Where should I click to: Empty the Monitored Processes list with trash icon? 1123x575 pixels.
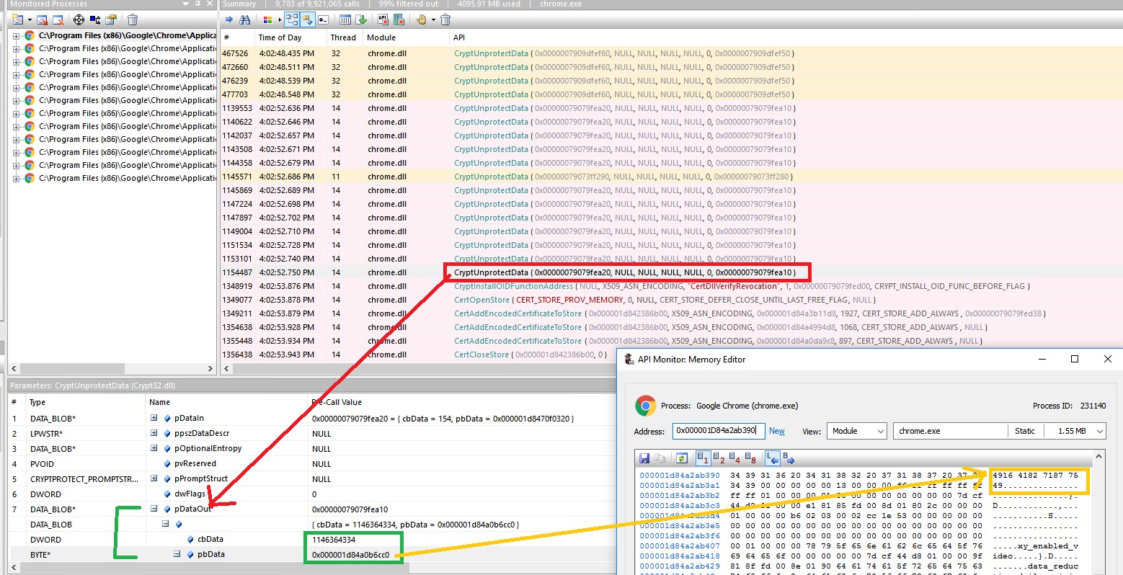coord(133,19)
